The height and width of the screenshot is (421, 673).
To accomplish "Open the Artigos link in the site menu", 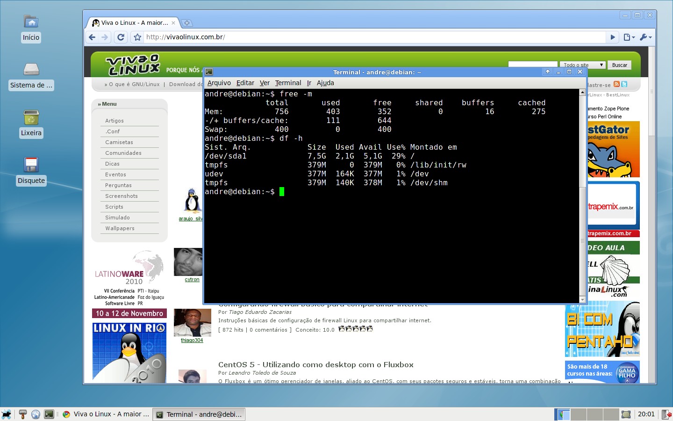I will [x=115, y=121].
